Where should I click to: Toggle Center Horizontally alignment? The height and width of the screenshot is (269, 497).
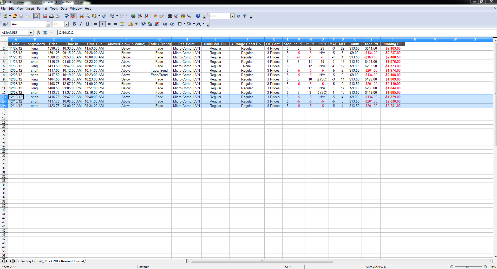click(x=102, y=24)
